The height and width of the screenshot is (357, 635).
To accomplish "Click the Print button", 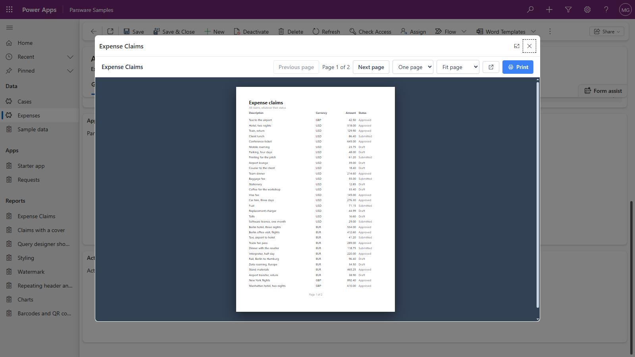I will (518, 67).
